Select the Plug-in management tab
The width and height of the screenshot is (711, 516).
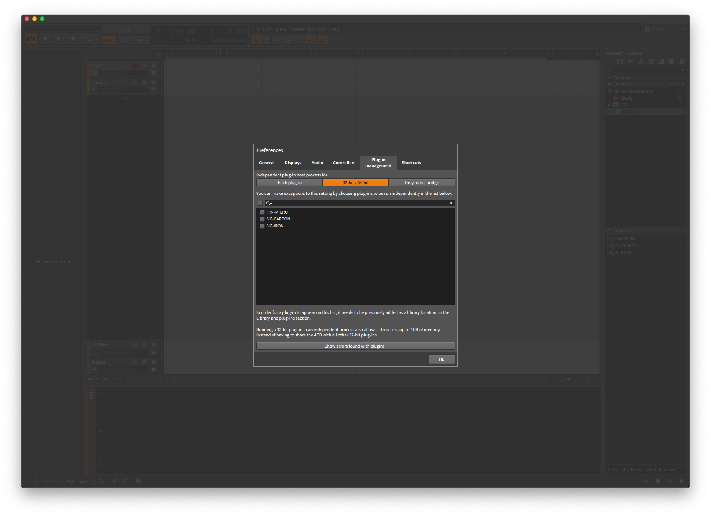pos(378,163)
